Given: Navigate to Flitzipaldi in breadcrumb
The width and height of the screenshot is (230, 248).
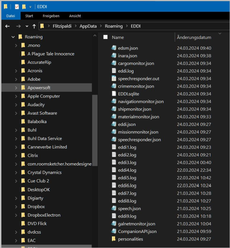Looking at the screenshot, I should pyautogui.click(x=62, y=26).
